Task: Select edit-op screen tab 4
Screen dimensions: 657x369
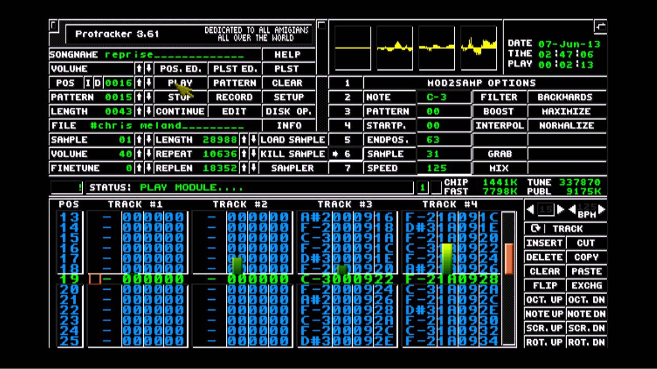Action: [x=347, y=126]
